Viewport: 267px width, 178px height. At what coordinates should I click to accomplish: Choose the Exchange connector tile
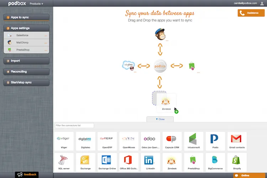point(85,162)
